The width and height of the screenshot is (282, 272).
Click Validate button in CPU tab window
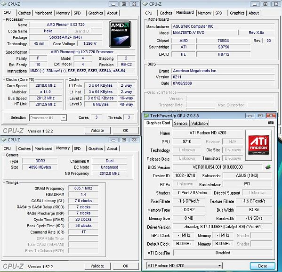[x=97, y=131]
